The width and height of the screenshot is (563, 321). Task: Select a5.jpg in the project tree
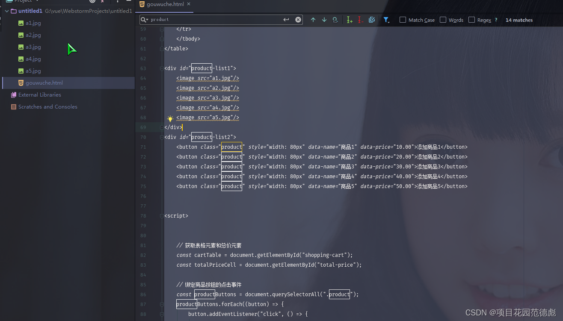click(33, 71)
